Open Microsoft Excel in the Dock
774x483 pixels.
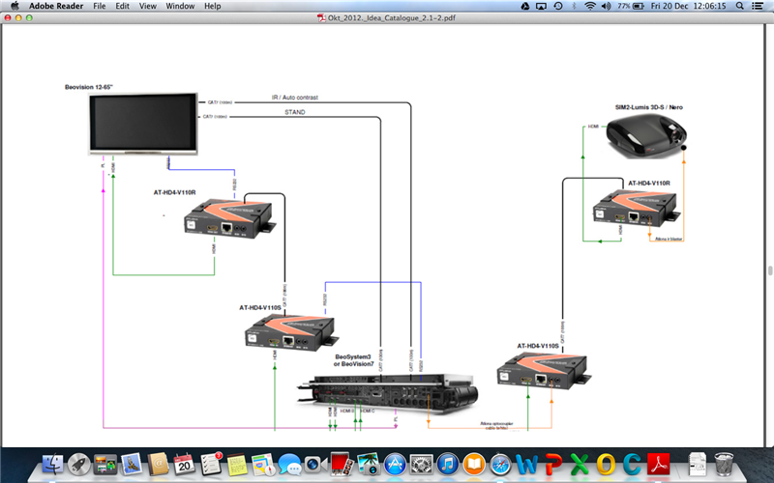click(x=580, y=465)
